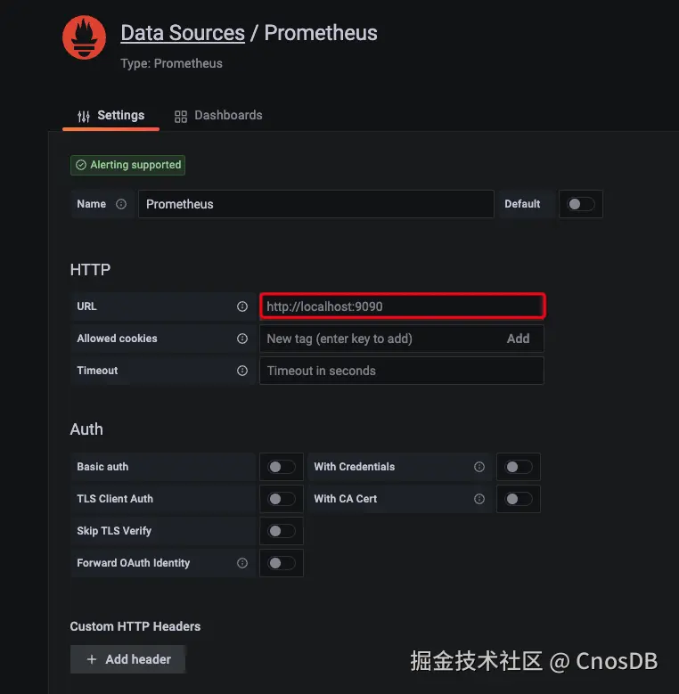Screen dimensions: 679x694
Task: Click the Add header button
Action: point(127,659)
